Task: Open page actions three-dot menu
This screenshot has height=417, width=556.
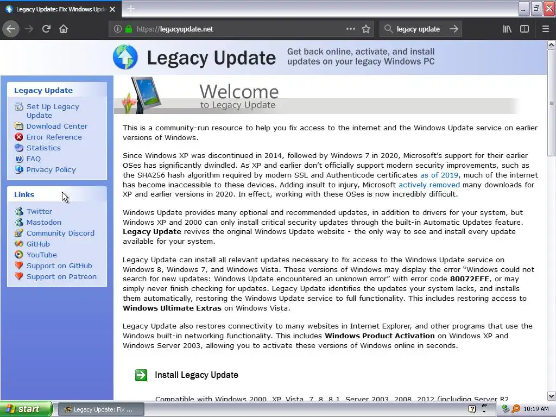Action: 350,29
